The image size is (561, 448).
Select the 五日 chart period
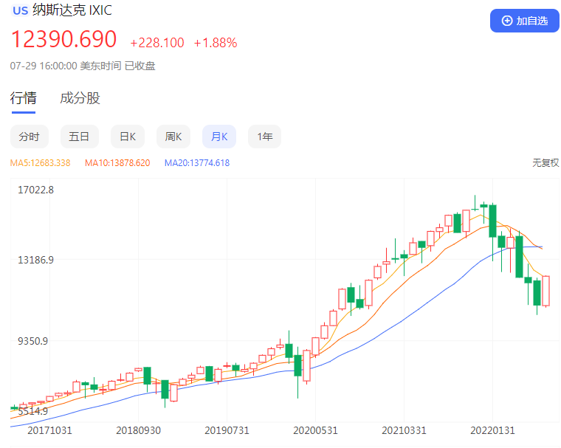pyautogui.click(x=80, y=137)
